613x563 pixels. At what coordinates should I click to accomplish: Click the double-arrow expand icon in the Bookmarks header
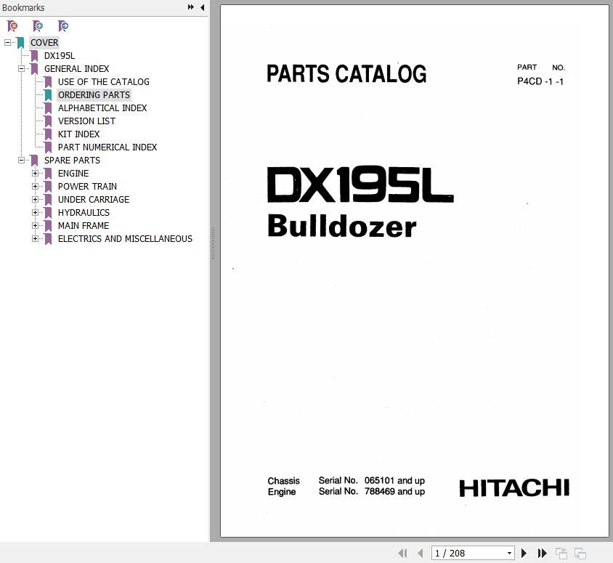[x=191, y=7]
